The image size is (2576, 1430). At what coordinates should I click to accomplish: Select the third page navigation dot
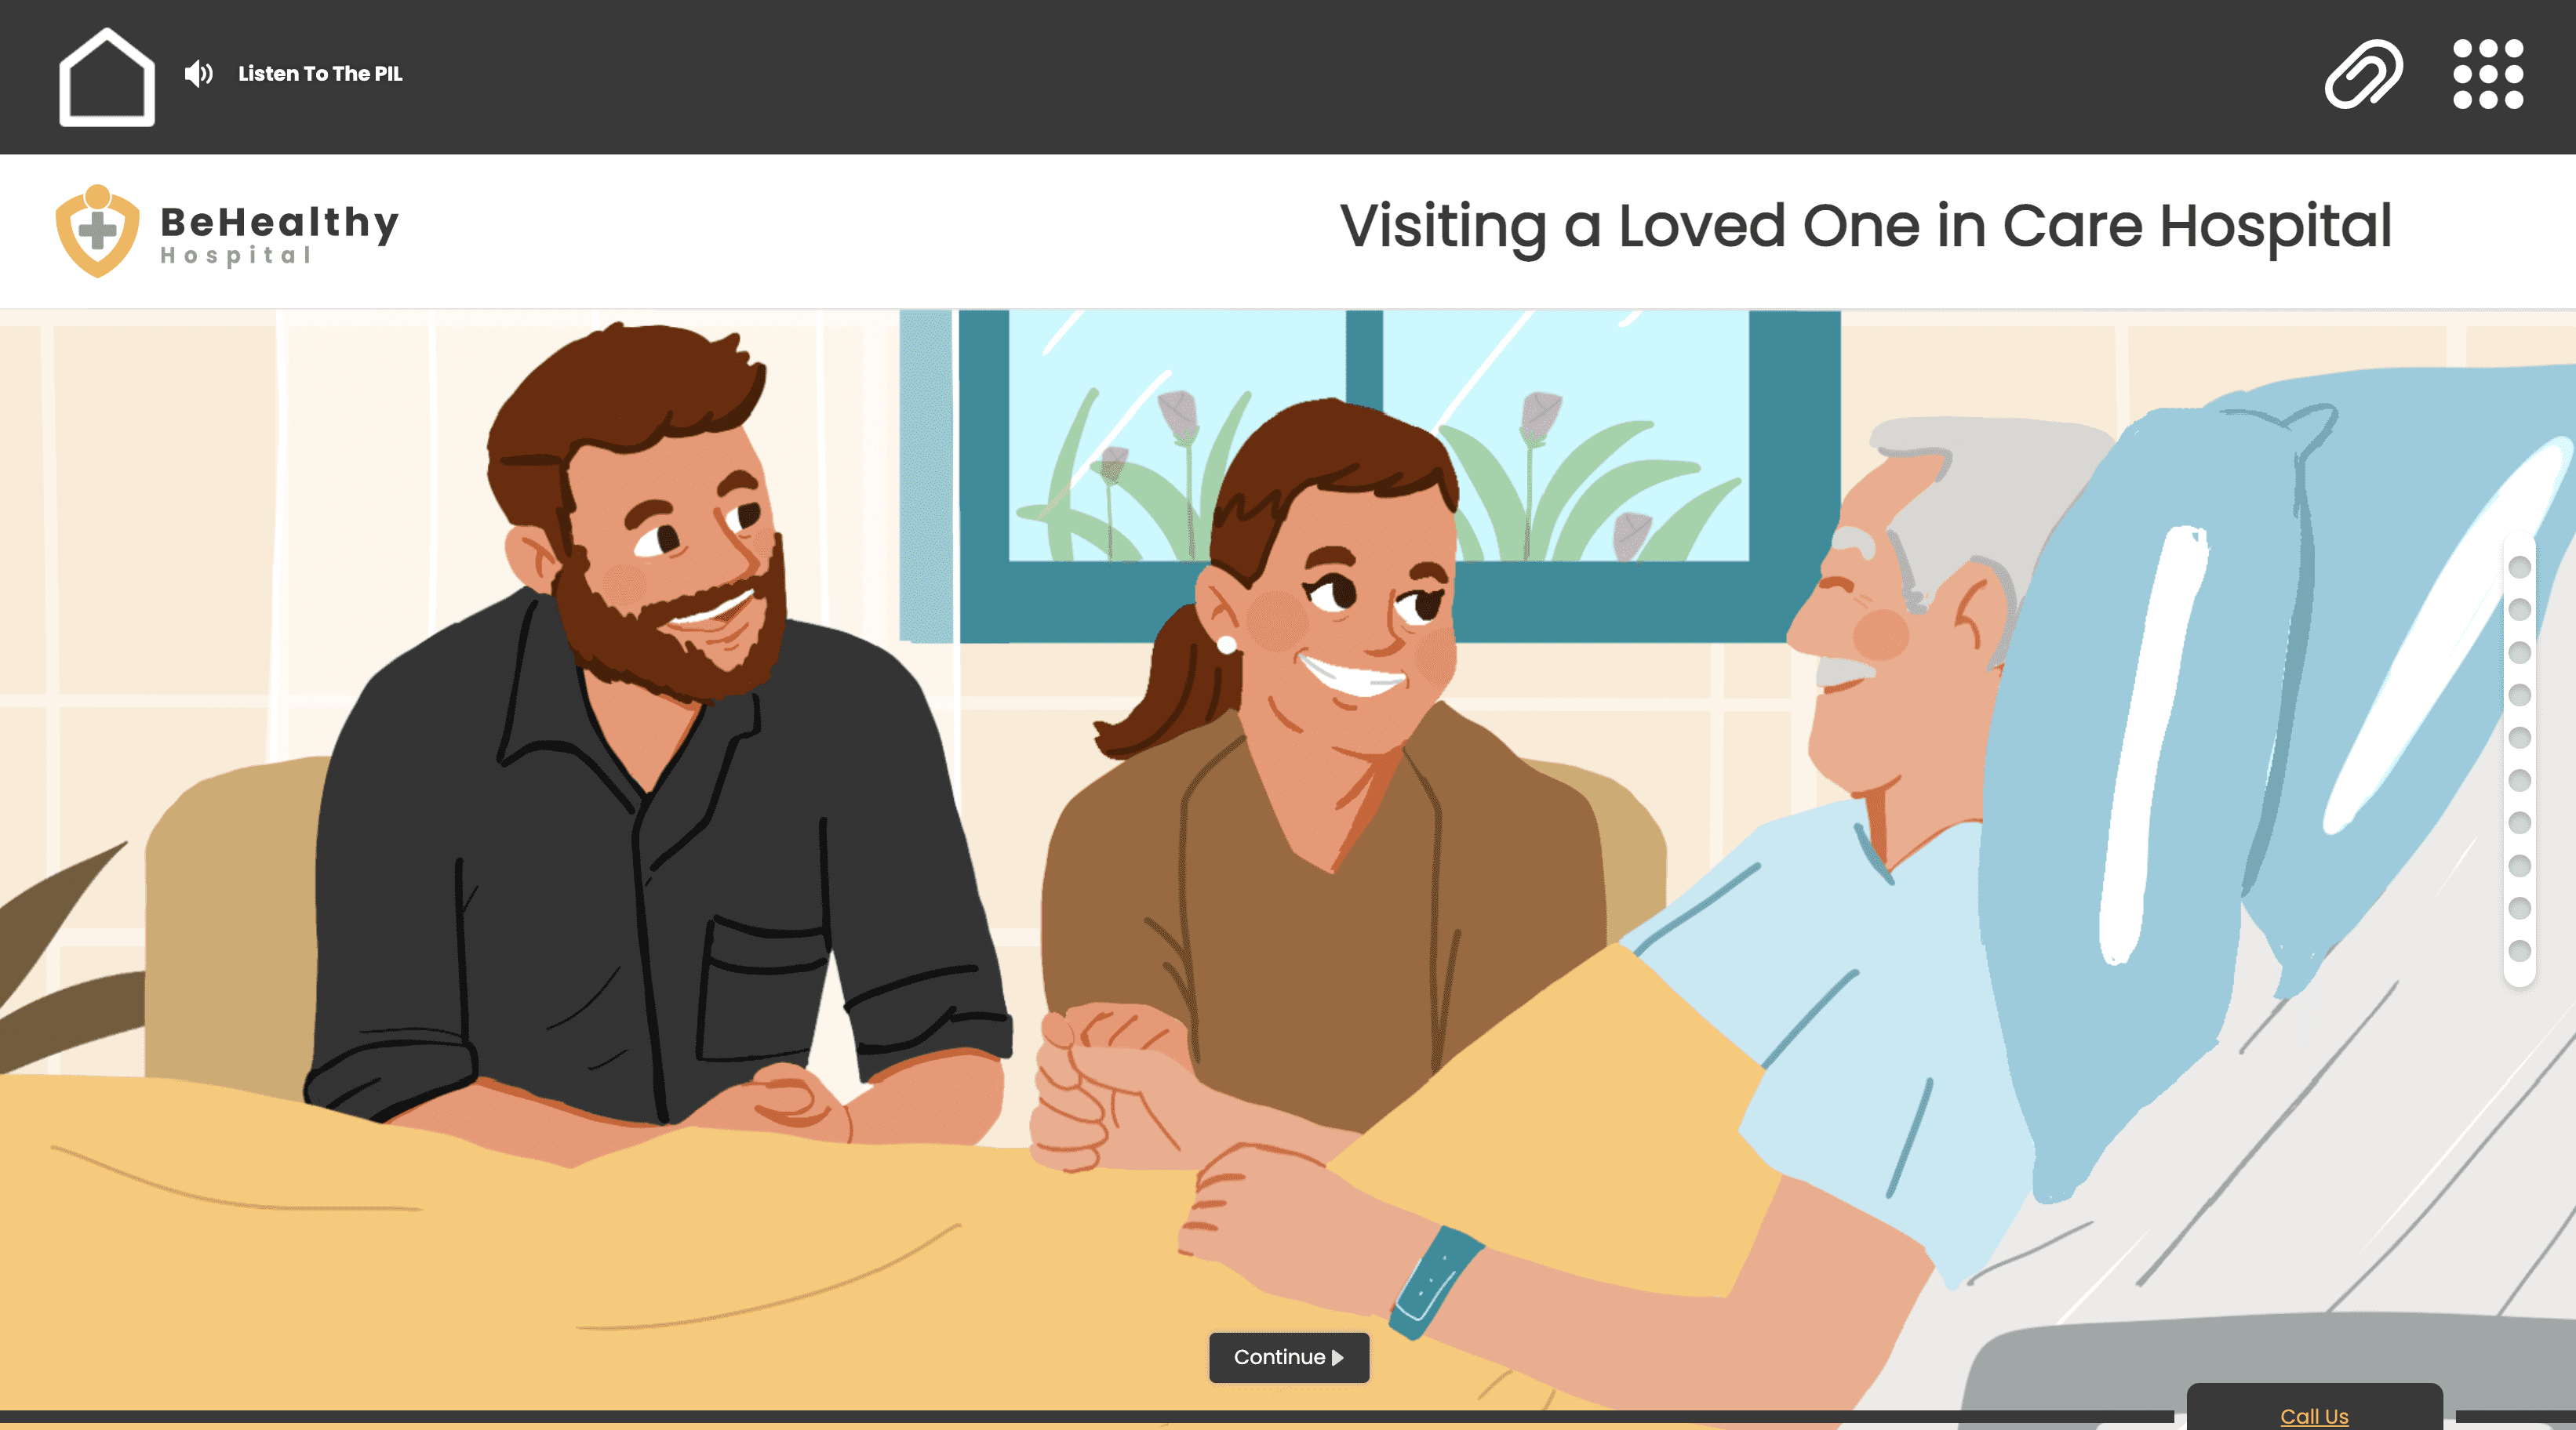coord(2520,652)
